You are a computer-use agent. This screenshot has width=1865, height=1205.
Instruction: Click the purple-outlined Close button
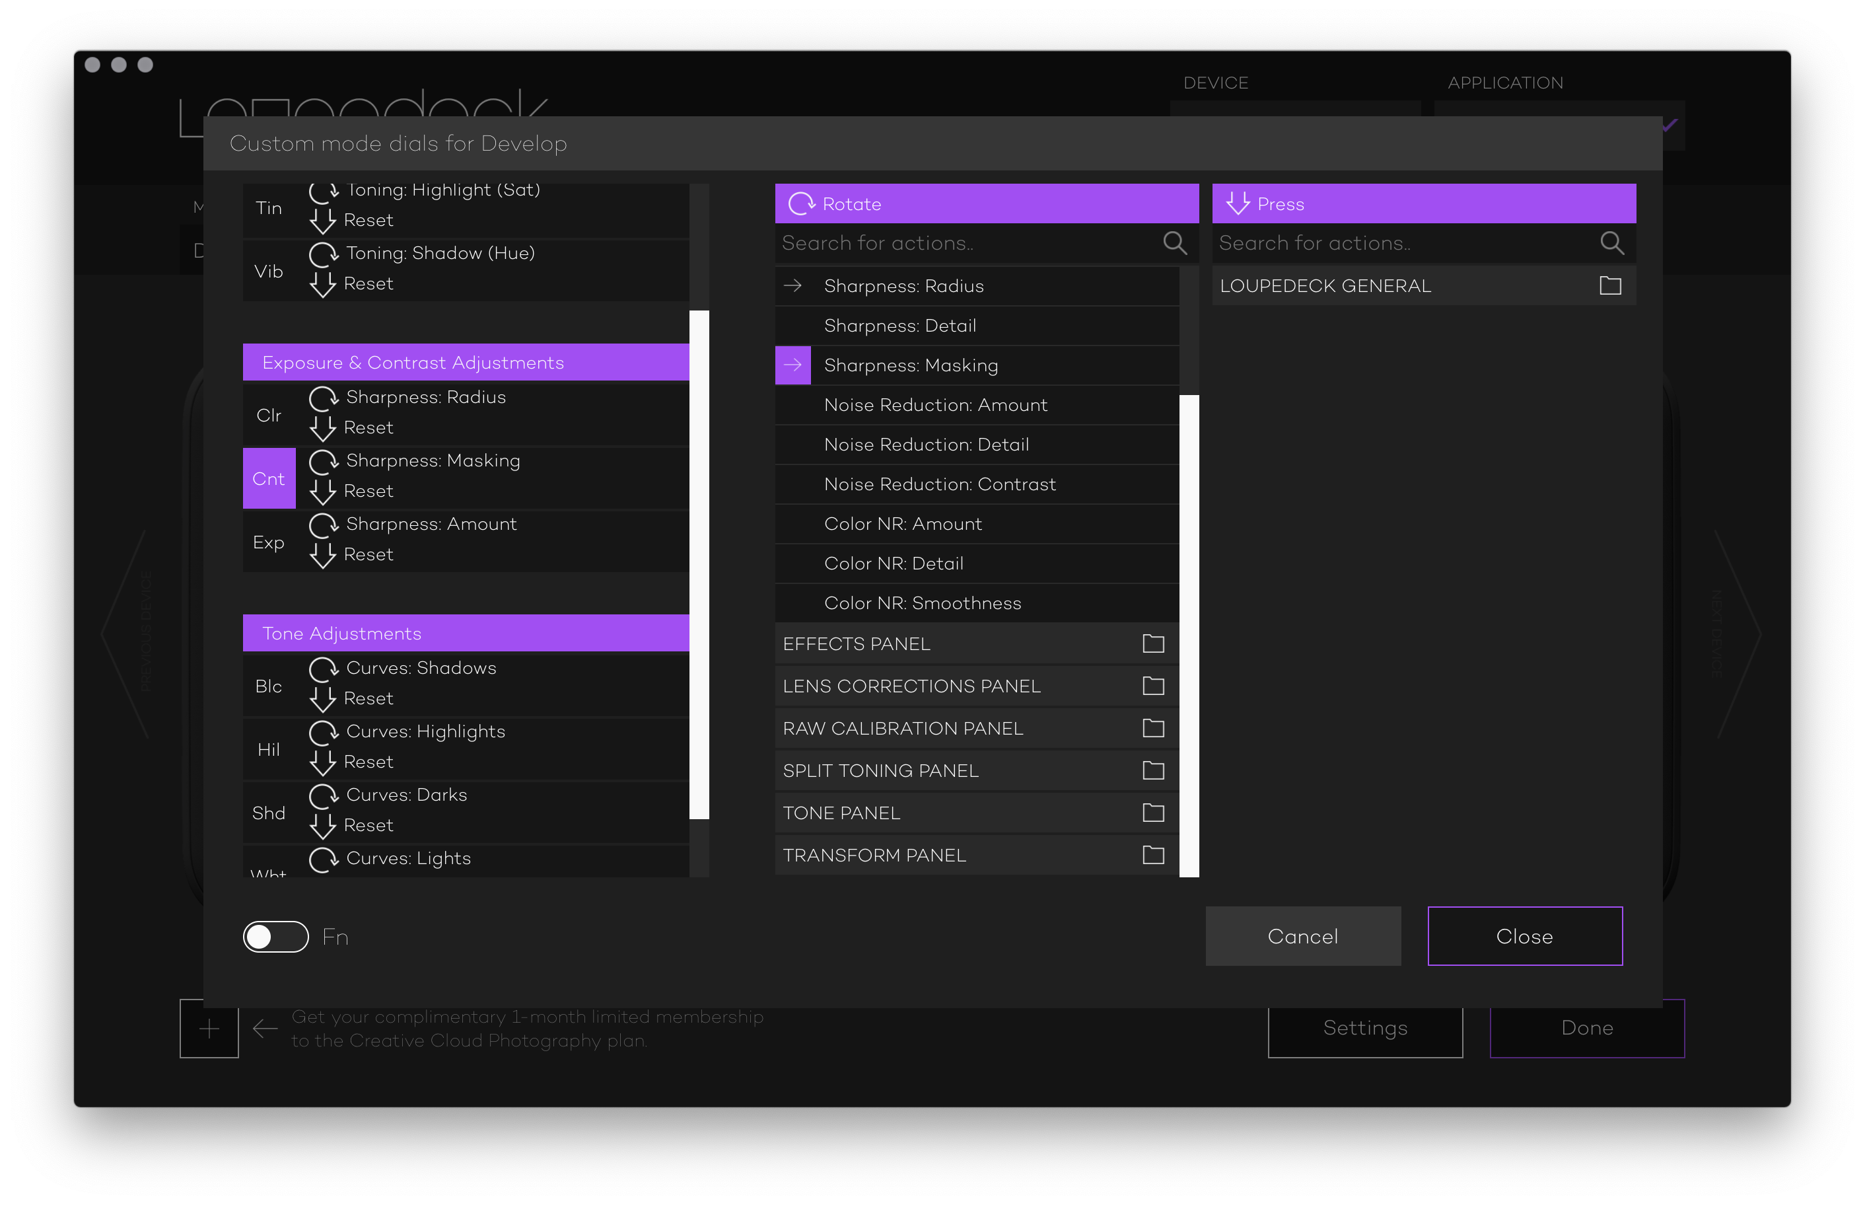click(1524, 937)
